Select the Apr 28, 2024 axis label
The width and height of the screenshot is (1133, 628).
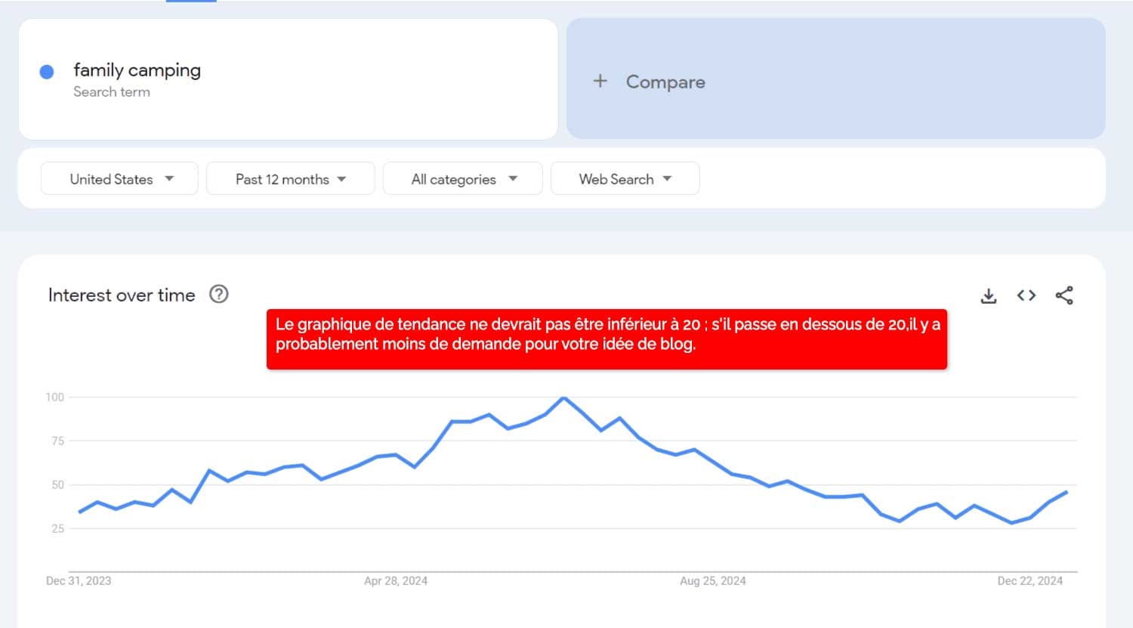pyautogui.click(x=396, y=580)
